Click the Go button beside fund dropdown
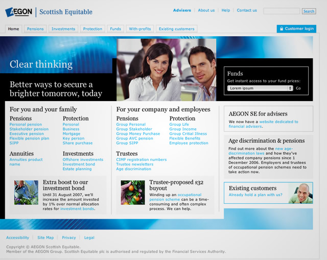The image size is (327, 260). tap(298, 88)
